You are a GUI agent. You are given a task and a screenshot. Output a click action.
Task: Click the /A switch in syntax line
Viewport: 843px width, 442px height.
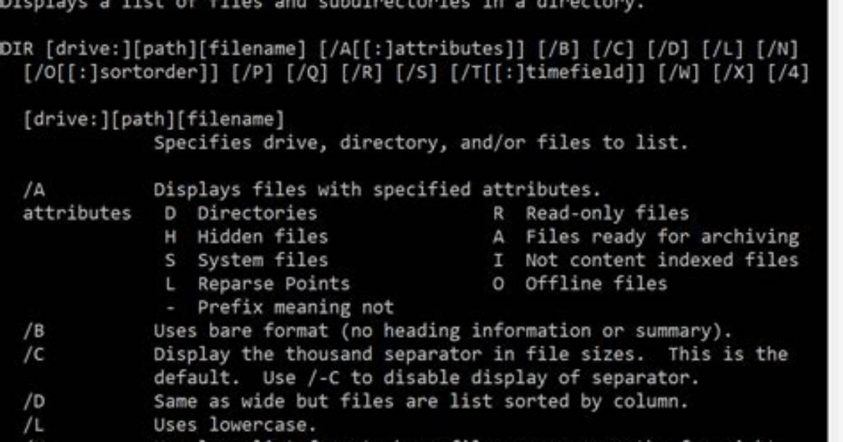[421, 49]
